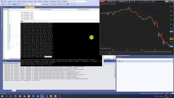This screenshot has height=98, width=174.
Task: Select the cursor pointer tool in chart toolbar
Action: (139, 1)
